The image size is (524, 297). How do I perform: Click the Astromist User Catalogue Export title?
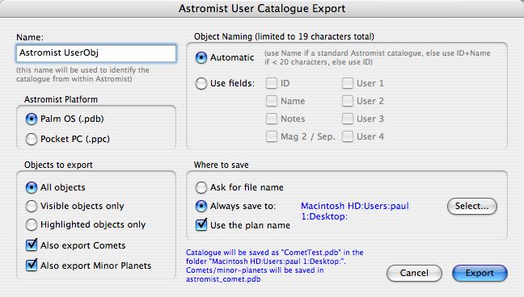[x=262, y=8]
